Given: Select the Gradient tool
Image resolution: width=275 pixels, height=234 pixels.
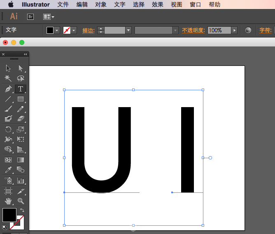Looking at the screenshot, I should pos(21,160).
